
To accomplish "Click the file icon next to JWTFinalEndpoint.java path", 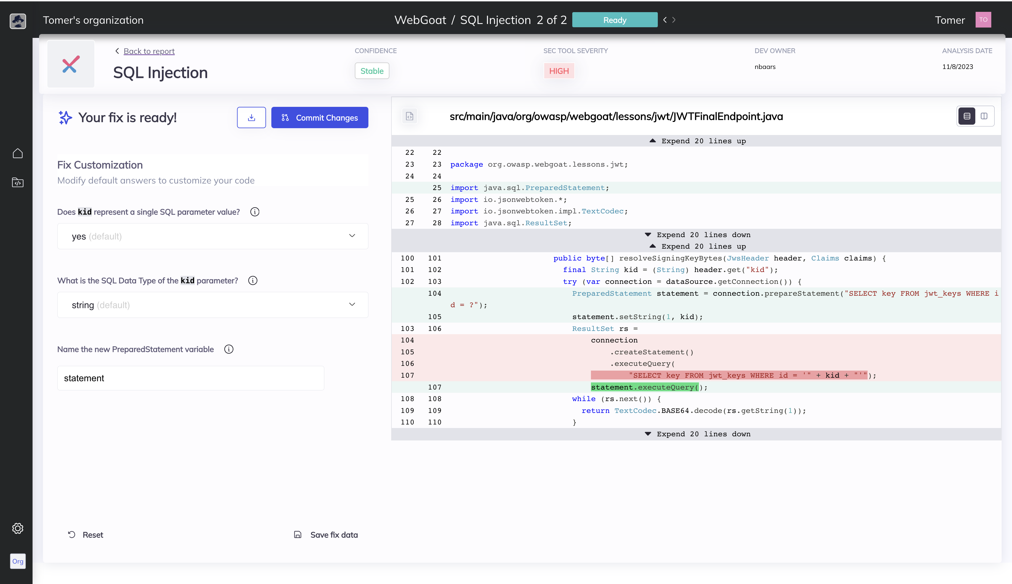I will [x=409, y=116].
